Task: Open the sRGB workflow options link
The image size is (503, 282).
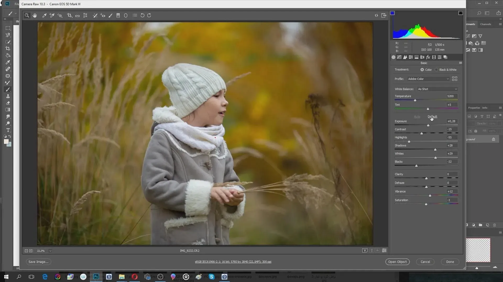Action: click(233, 262)
